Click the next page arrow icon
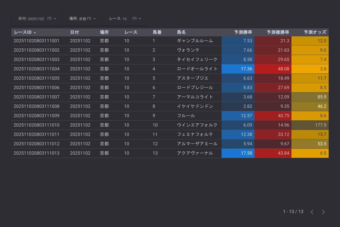340x227 pixels. [x=323, y=212]
